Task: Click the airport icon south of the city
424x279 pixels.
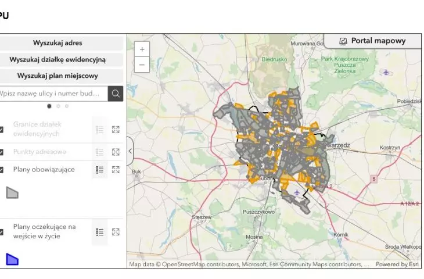Action: tap(297, 192)
